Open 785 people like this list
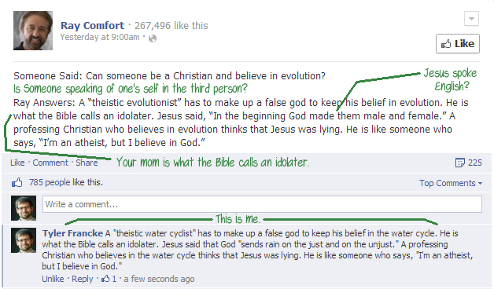494x289 pixels. tap(66, 182)
